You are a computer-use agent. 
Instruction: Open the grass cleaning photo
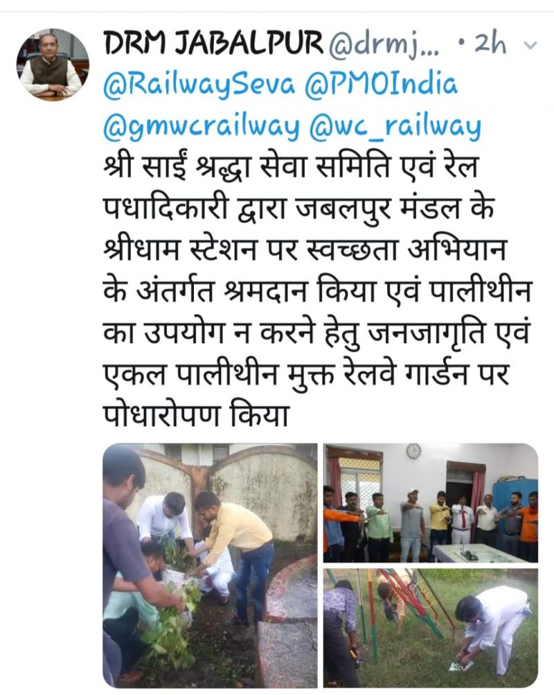[431, 628]
